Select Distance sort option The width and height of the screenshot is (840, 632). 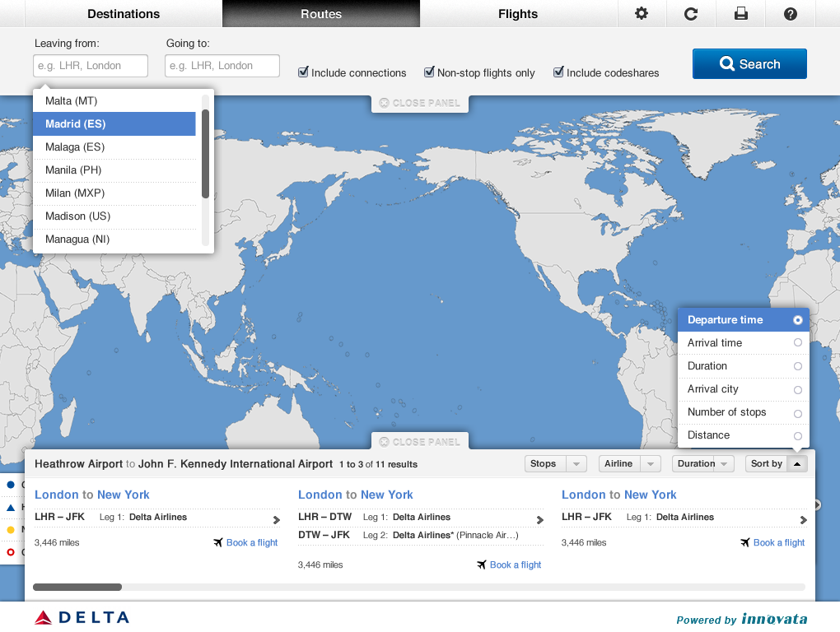744,435
